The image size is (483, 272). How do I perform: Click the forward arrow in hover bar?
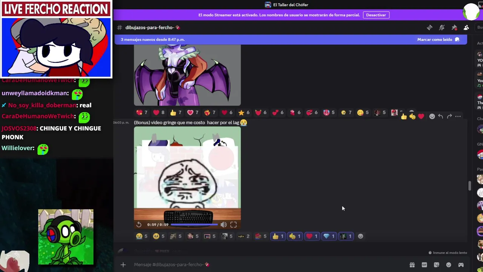pos(449,116)
